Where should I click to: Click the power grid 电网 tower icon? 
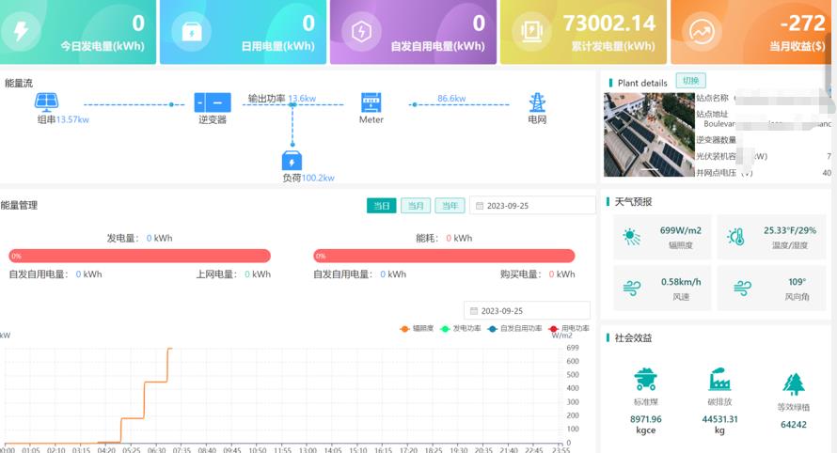pos(537,102)
